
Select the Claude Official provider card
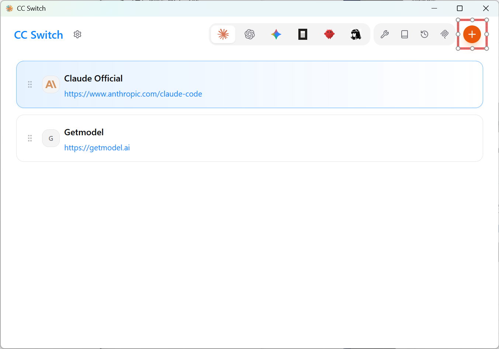point(250,84)
